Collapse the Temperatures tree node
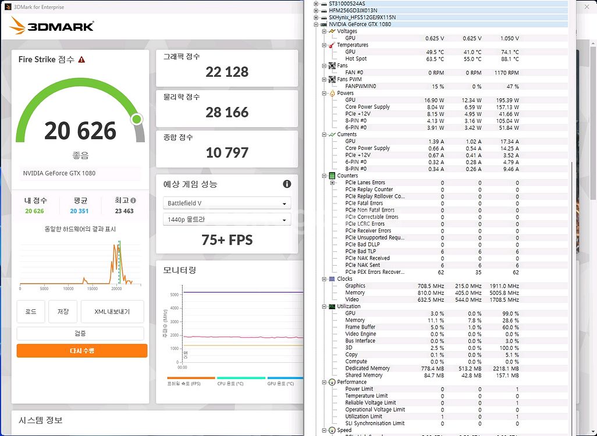The width and height of the screenshot is (597, 436). pyautogui.click(x=324, y=45)
